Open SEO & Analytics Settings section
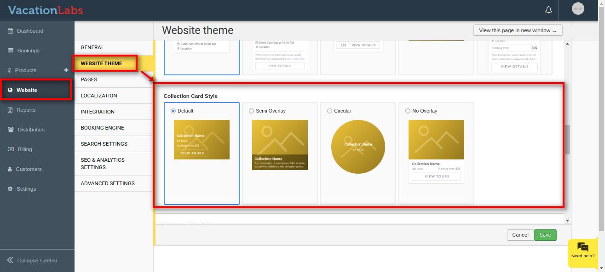605x272 pixels. pyautogui.click(x=103, y=164)
